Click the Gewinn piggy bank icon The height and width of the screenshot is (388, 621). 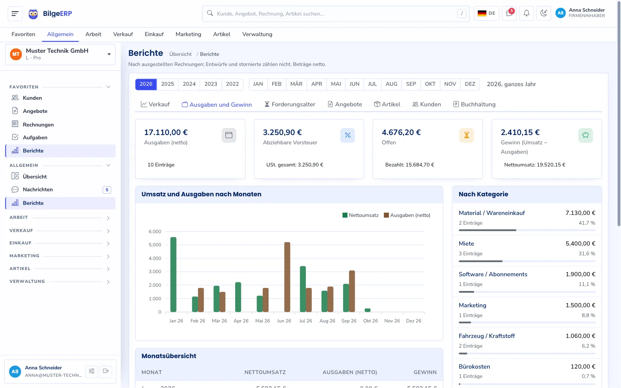pyautogui.click(x=586, y=135)
